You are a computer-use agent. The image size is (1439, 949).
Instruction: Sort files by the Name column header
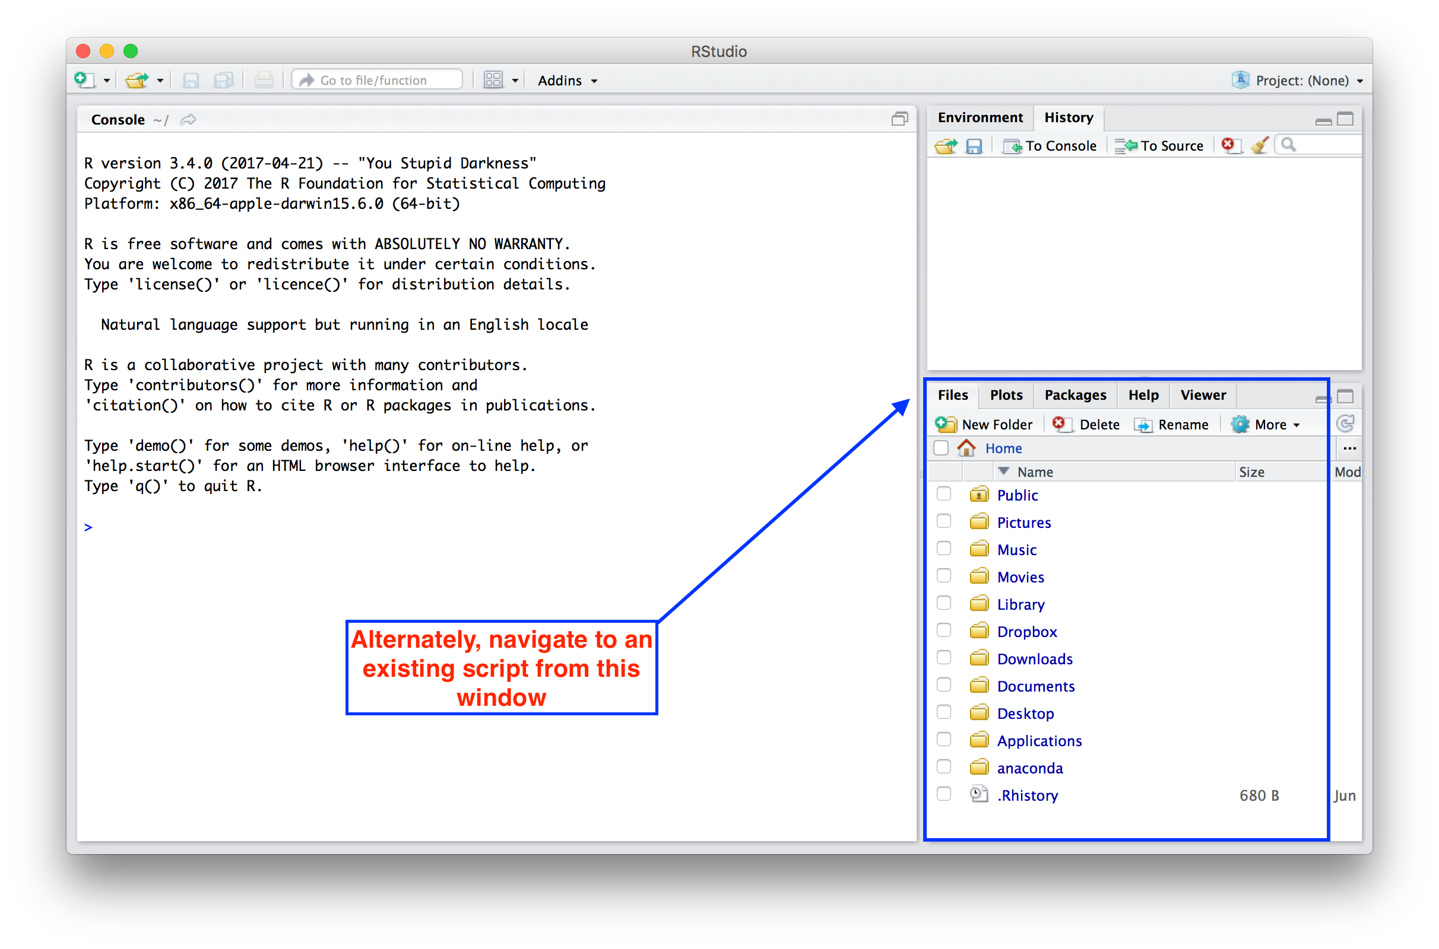click(1035, 472)
